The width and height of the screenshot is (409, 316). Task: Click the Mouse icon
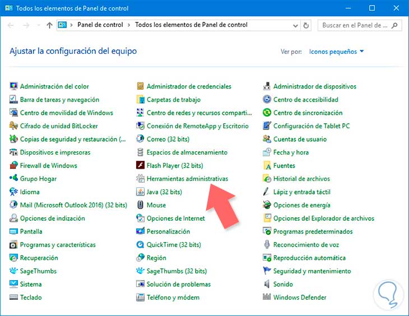click(x=140, y=205)
